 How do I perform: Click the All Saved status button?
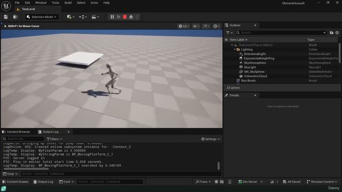[292, 182]
